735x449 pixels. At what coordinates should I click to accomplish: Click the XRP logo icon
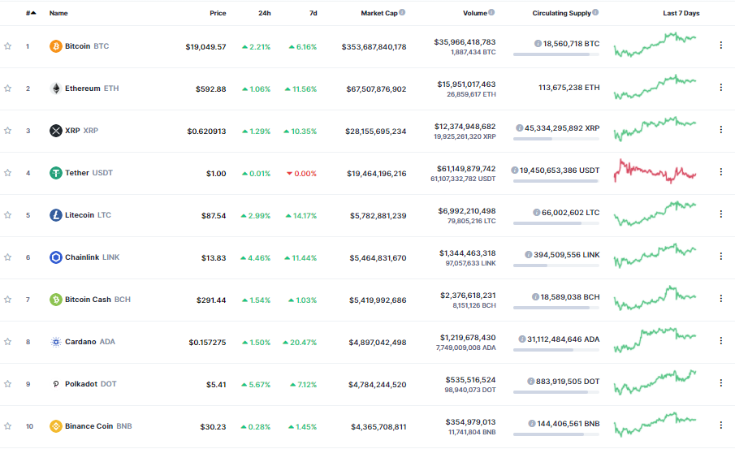point(55,131)
